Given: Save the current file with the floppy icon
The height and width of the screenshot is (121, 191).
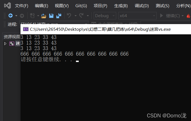Looking at the screenshot, I should point(51,16).
